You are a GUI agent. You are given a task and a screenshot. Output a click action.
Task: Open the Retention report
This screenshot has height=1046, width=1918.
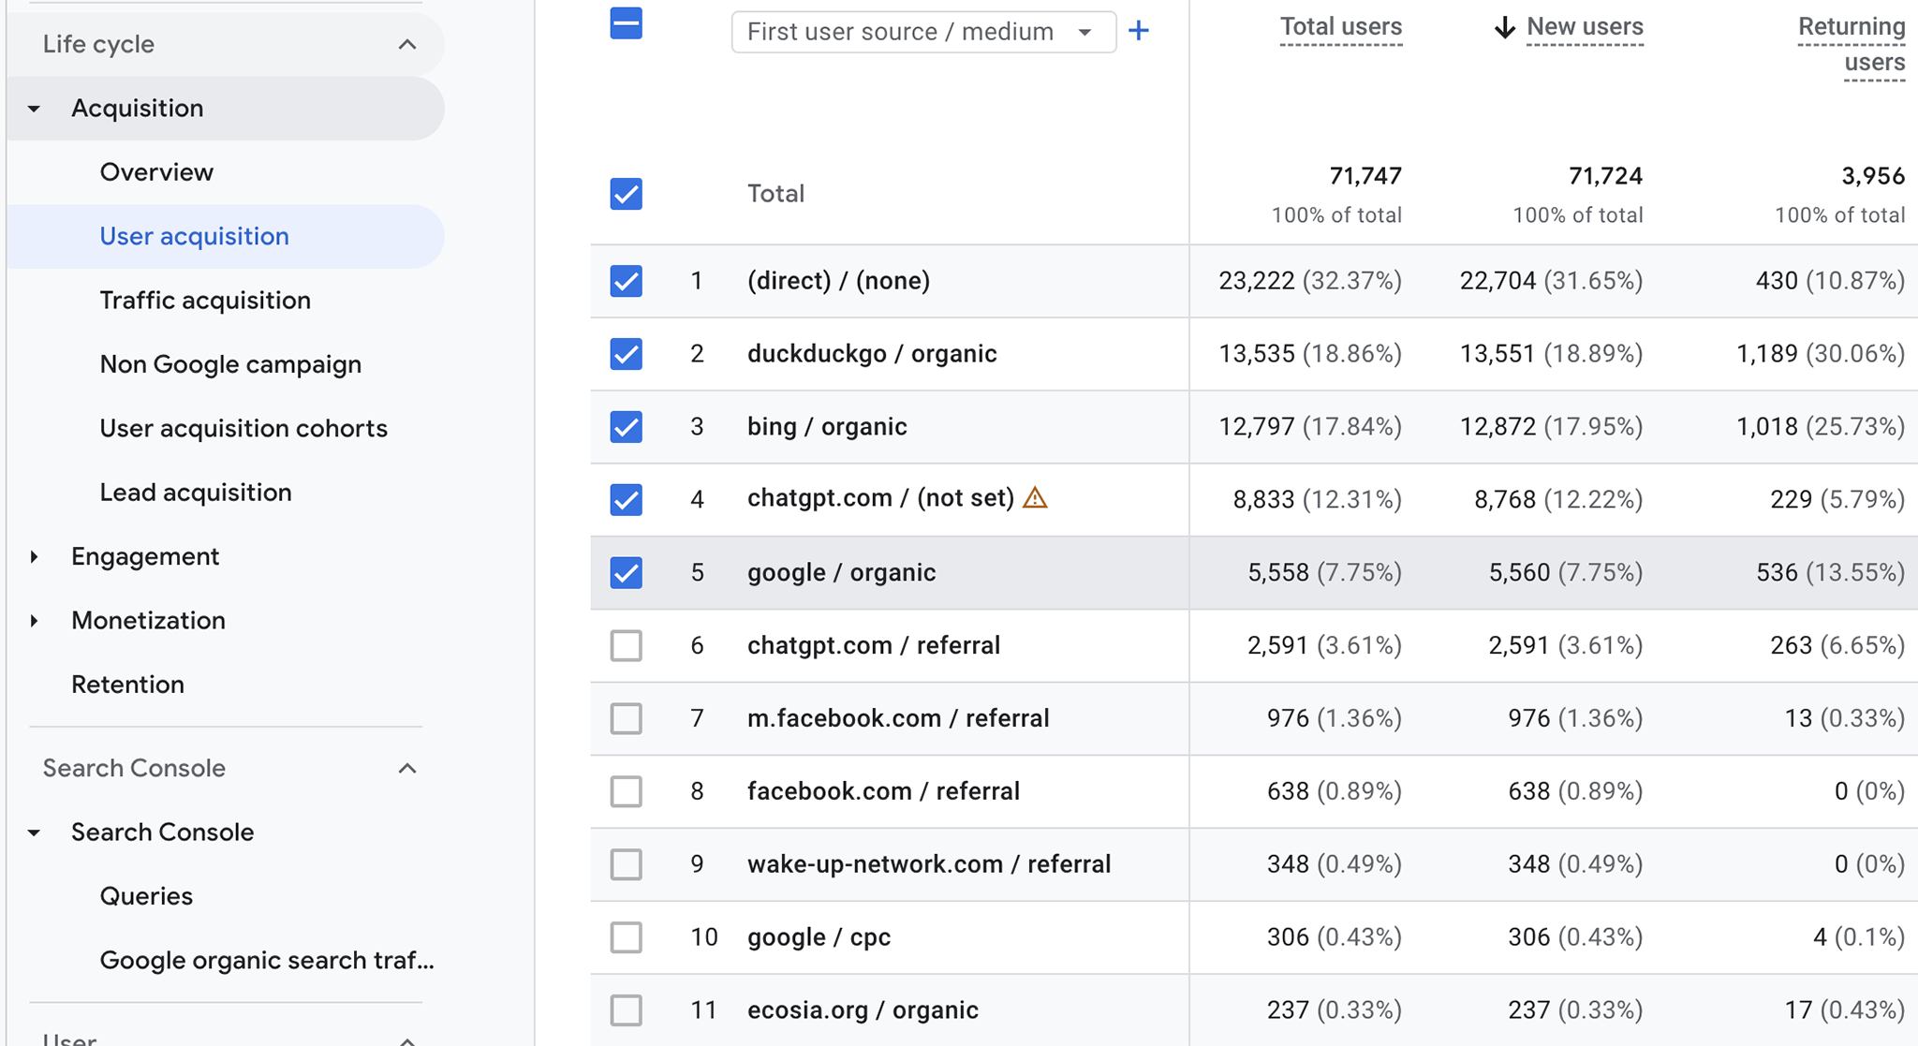pos(127,685)
